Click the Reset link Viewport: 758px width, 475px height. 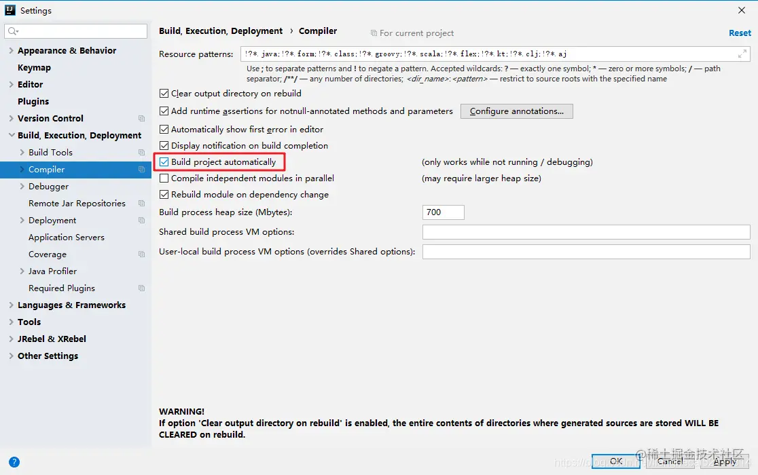pyautogui.click(x=740, y=33)
